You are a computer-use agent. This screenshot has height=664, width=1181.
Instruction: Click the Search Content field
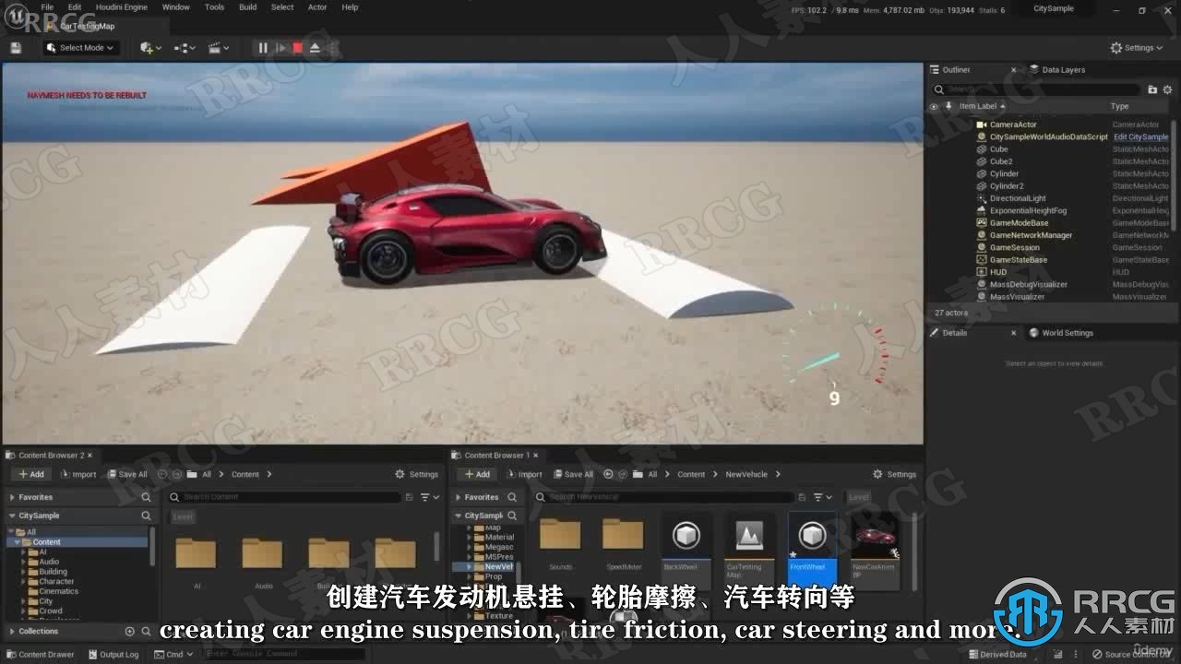283,497
